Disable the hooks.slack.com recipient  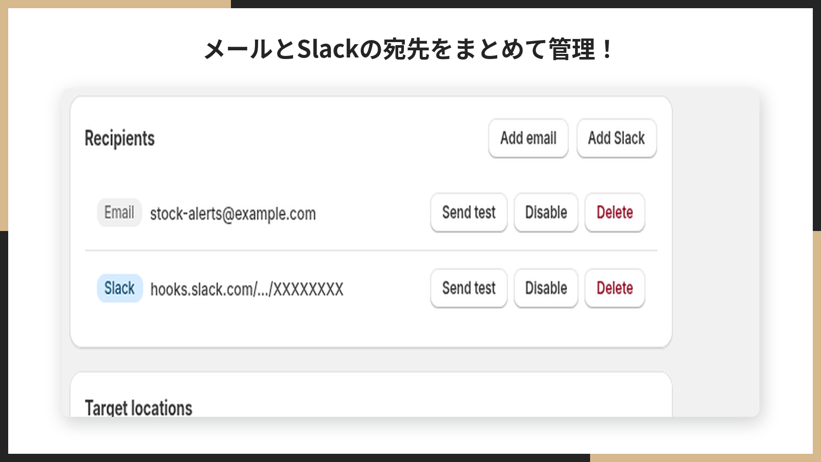pos(546,288)
